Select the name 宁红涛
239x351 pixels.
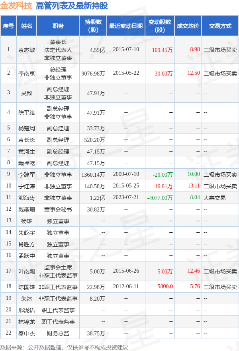tap(27, 186)
